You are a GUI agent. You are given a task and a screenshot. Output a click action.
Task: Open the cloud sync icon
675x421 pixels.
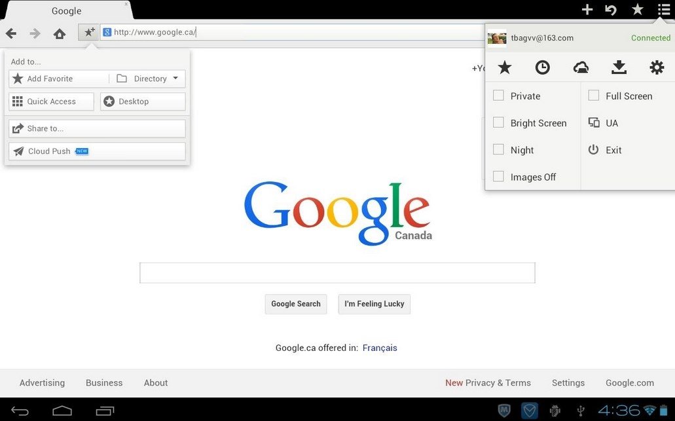point(581,67)
